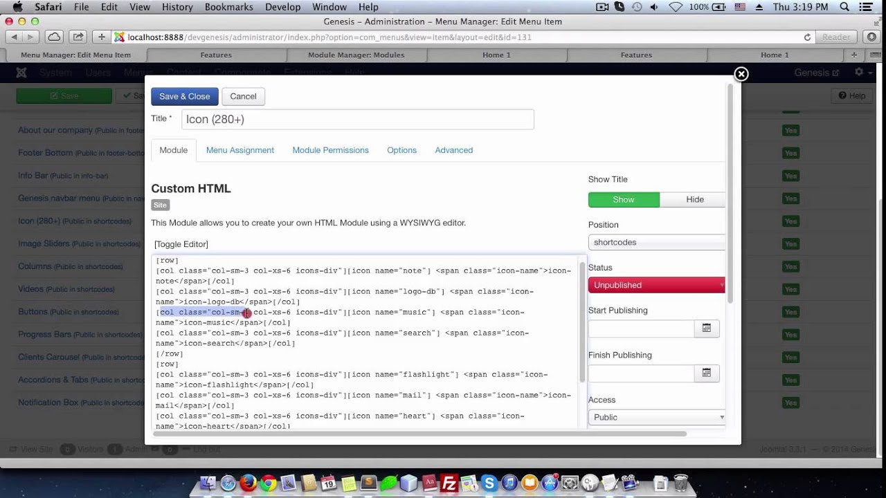Open the Access dropdown showing Public
The width and height of the screenshot is (886, 498).
657,417
